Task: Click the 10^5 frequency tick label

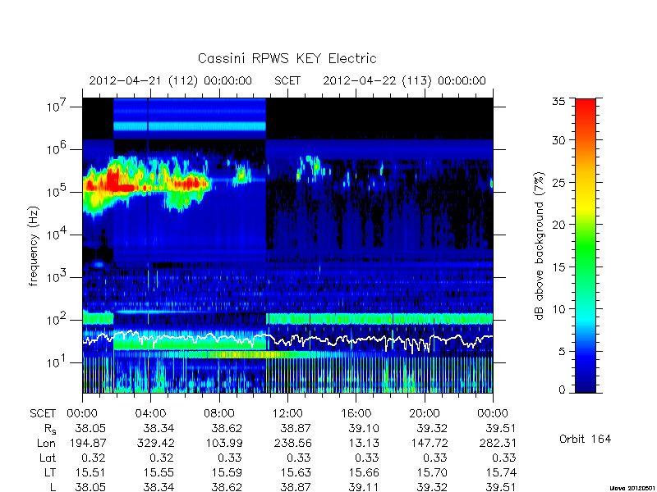Action: pos(57,192)
